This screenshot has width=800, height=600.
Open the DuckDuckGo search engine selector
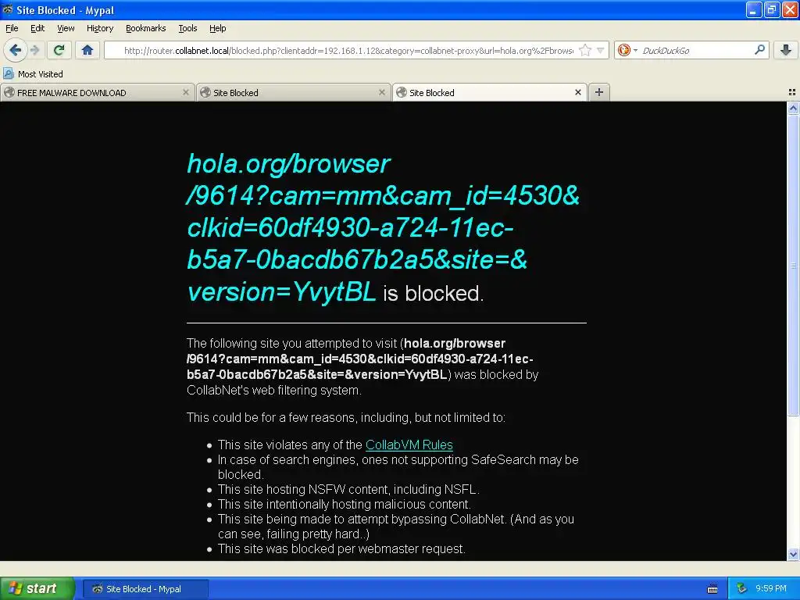point(627,50)
